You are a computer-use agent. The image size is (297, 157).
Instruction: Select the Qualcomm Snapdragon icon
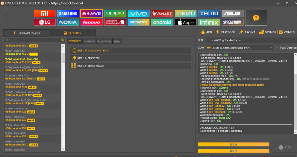(x=115, y=22)
